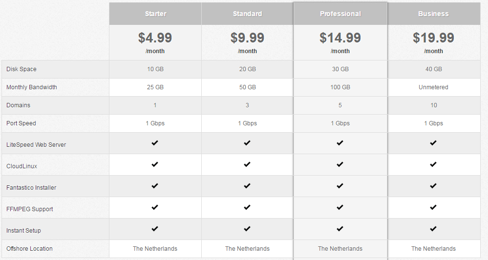Select the Business plan header
The width and height of the screenshot is (488, 260).
[434, 14]
